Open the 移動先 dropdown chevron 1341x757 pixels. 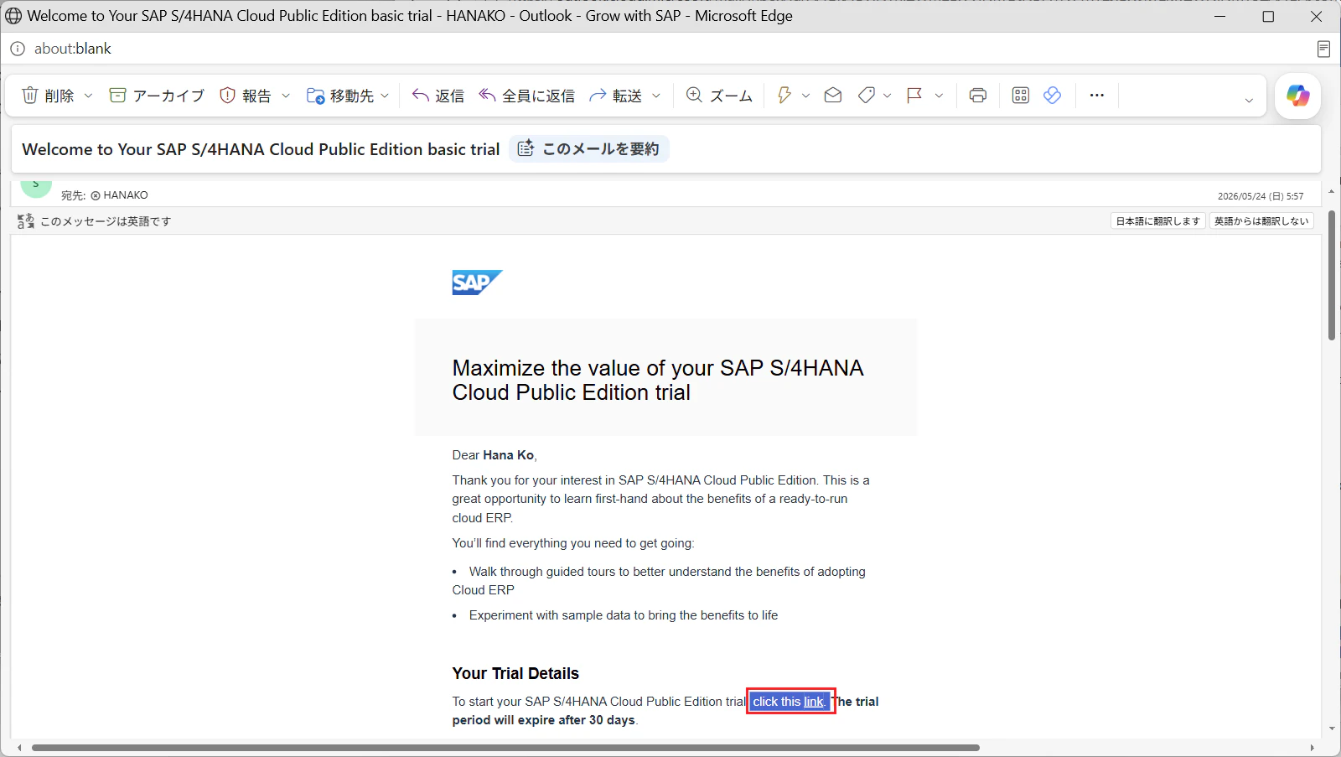click(x=385, y=96)
